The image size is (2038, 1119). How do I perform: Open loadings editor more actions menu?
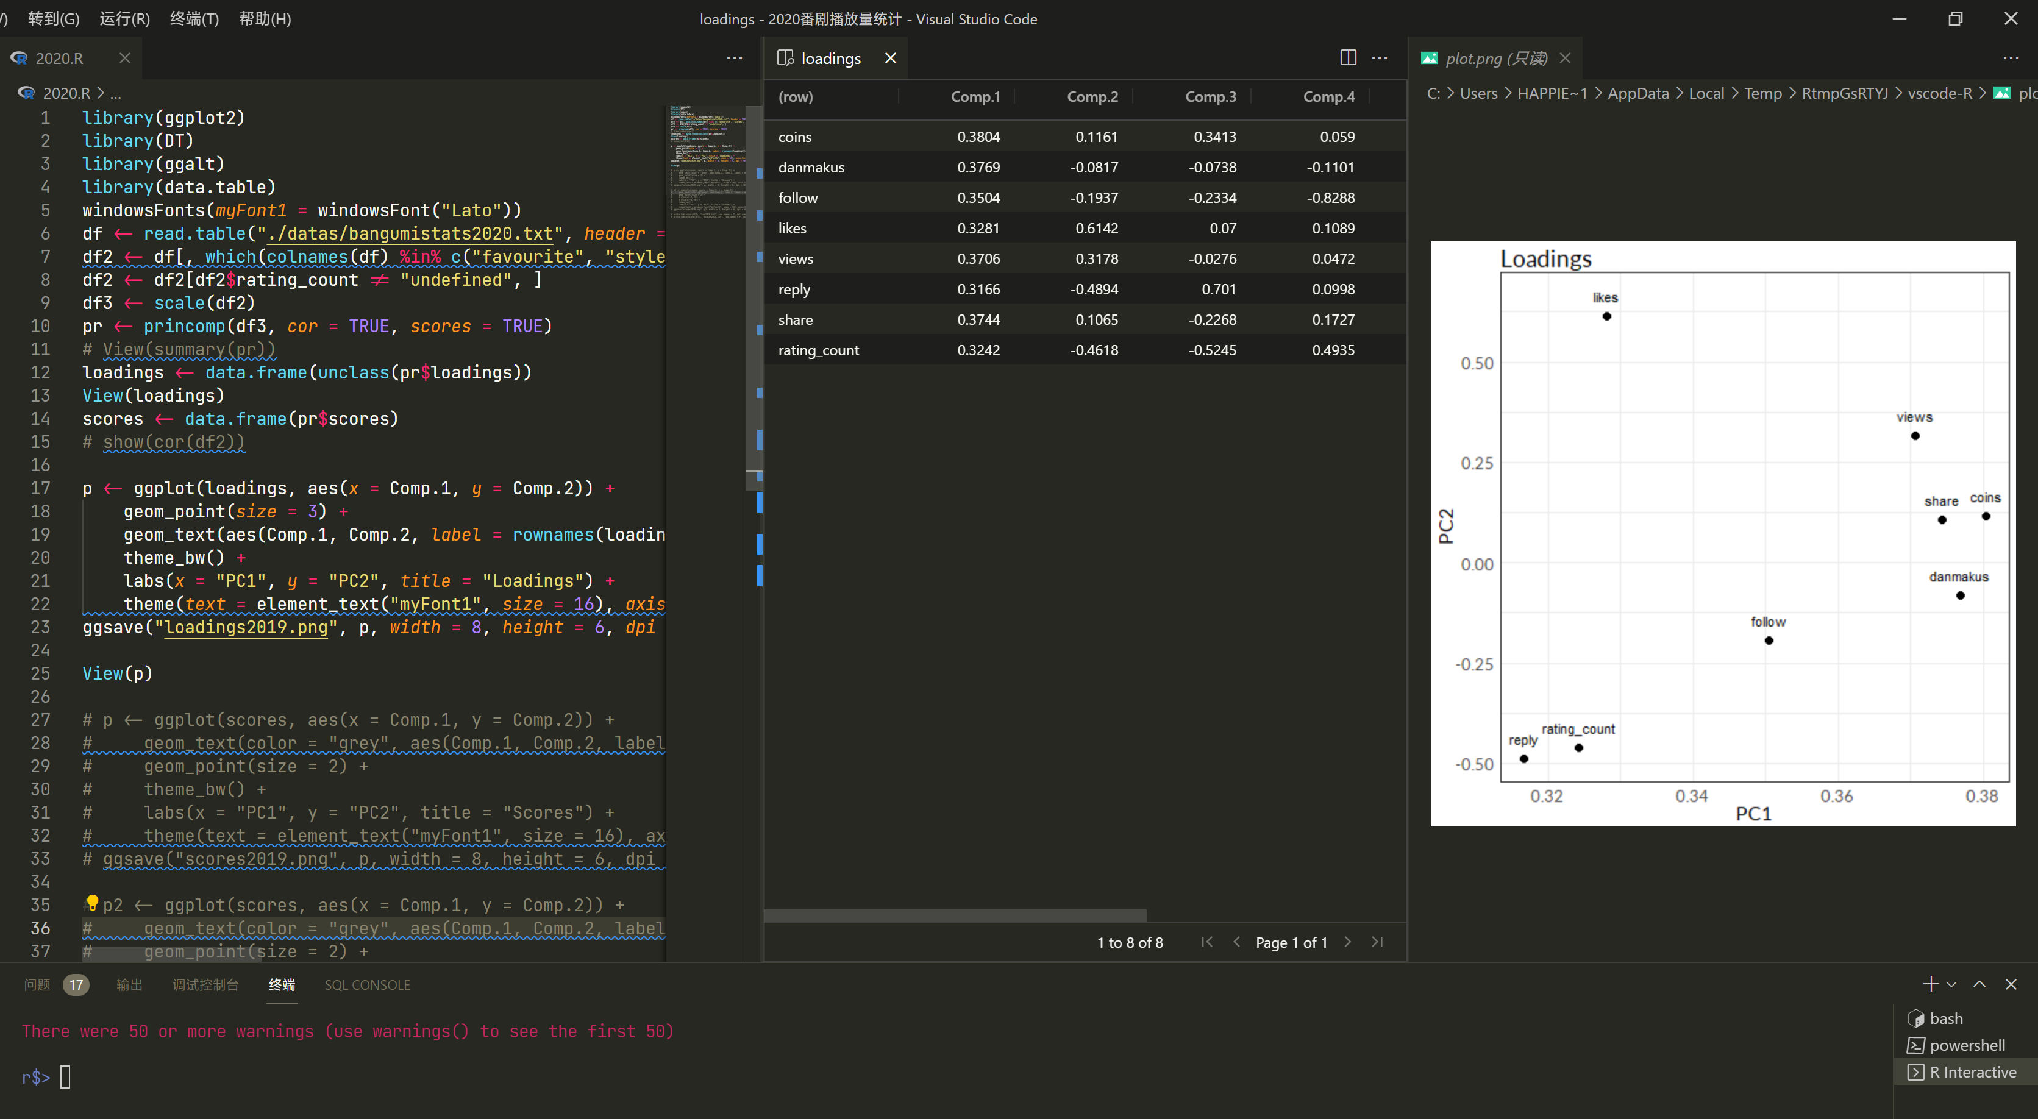coord(1380,58)
